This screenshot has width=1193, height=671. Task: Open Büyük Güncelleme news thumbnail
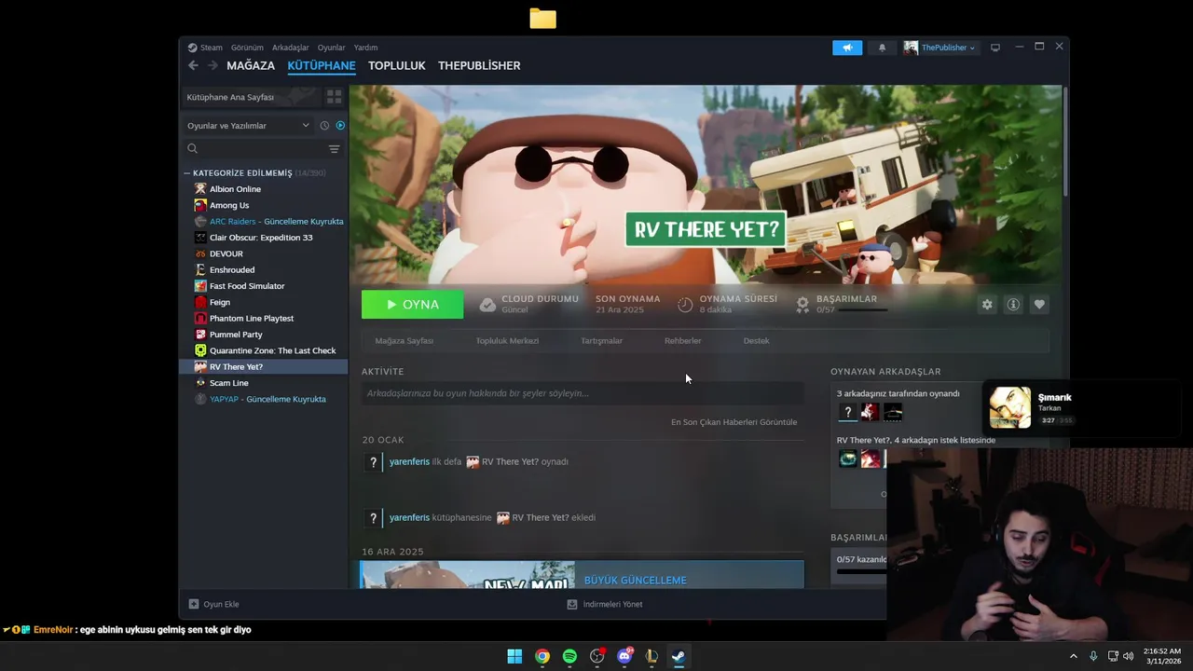[x=467, y=575]
